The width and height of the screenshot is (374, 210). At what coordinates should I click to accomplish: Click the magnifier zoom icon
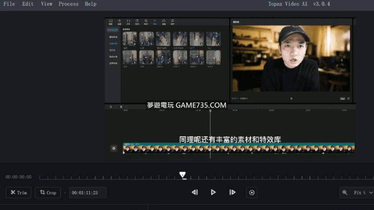tap(345, 193)
